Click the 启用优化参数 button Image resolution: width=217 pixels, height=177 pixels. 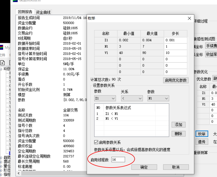tap(176, 80)
